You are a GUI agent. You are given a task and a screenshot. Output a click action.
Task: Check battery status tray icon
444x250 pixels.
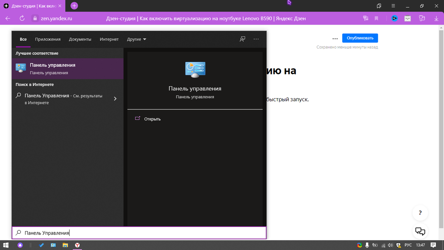(x=375, y=245)
